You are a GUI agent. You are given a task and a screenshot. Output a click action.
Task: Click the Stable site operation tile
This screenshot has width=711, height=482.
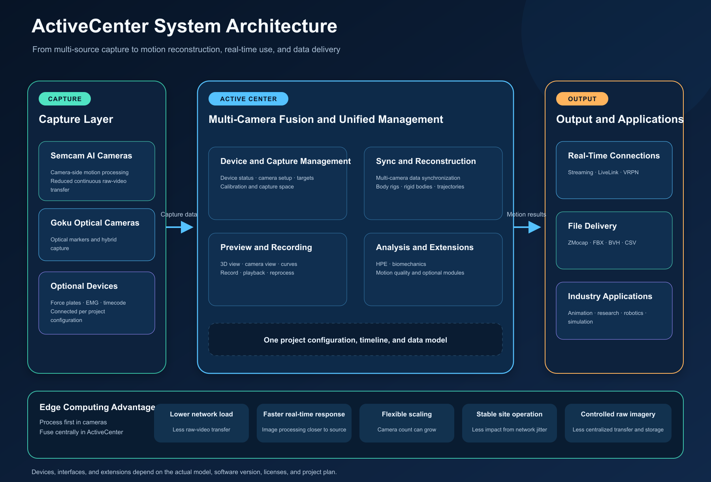coord(510,423)
